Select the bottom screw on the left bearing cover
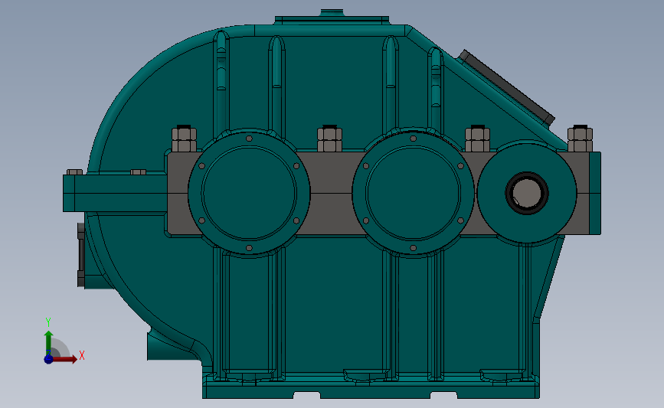 coord(249,248)
